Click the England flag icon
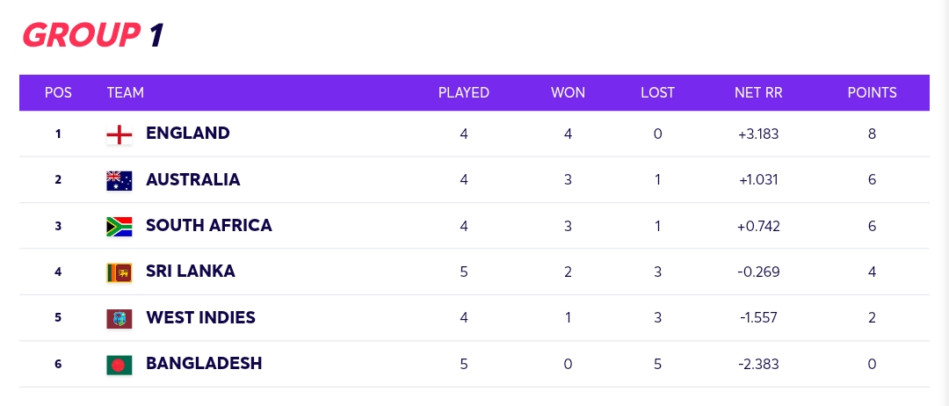The height and width of the screenshot is (406, 949). (x=120, y=134)
